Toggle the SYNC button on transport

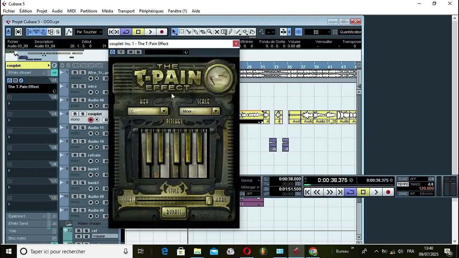click(403, 193)
